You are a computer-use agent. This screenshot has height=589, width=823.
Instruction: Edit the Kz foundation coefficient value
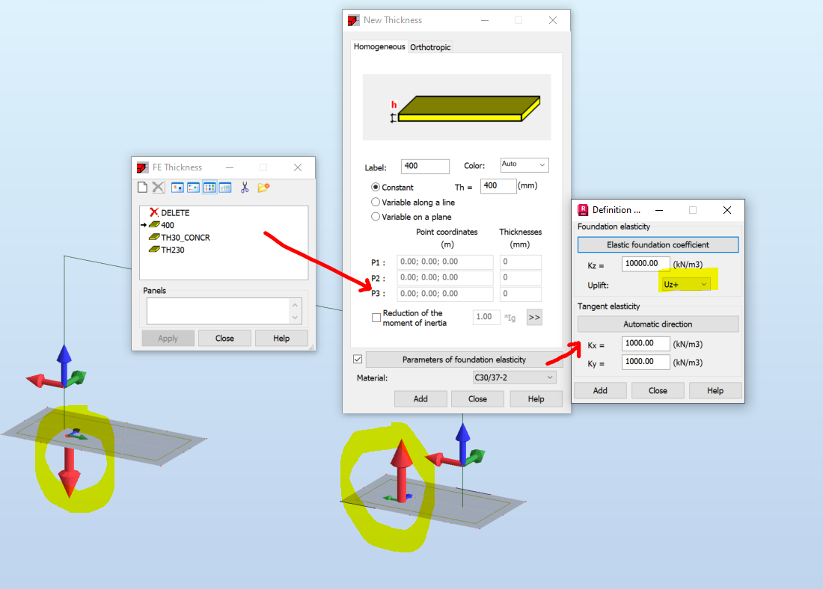tap(645, 263)
